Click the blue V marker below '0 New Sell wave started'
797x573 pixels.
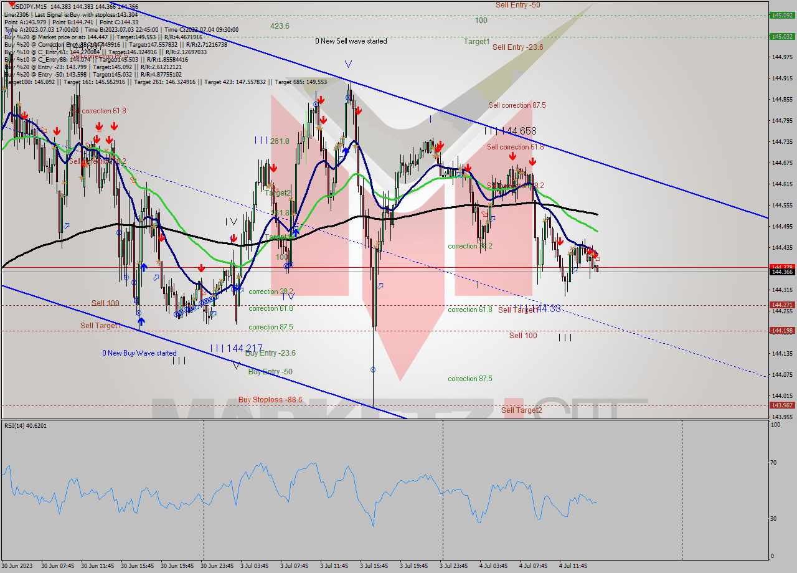pos(348,62)
